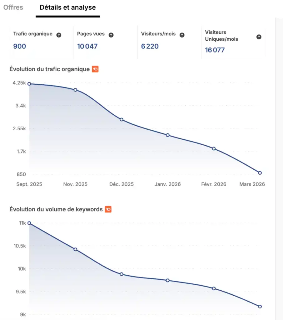This screenshot has width=283, height=320.
Task: Click the Pages vues question mark icon
Action: click(111, 35)
